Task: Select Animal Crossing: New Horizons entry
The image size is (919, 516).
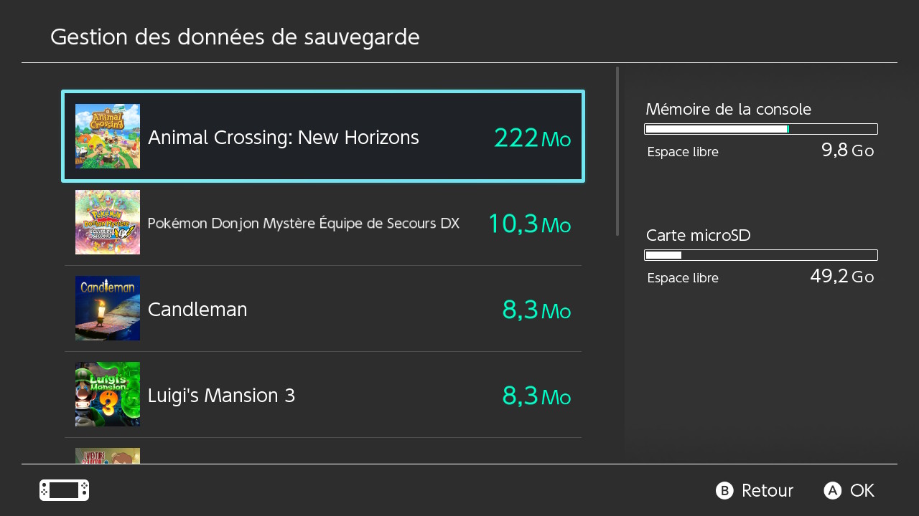Action: 284,137
